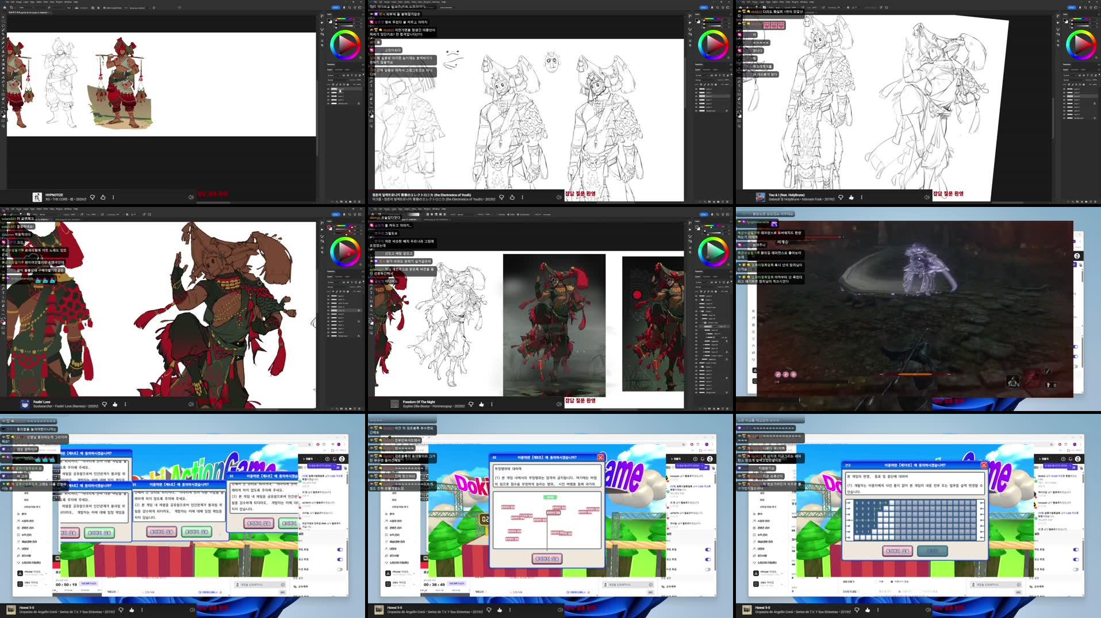Disable the topmost purple toggle switch
The width and height of the screenshot is (1101, 618).
(339, 550)
